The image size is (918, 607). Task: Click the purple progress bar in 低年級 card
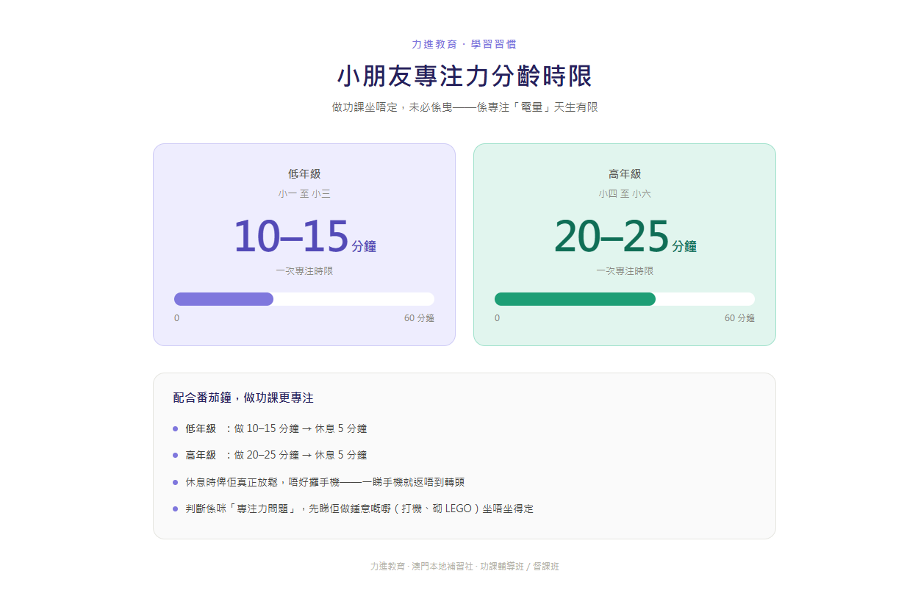[304, 299]
